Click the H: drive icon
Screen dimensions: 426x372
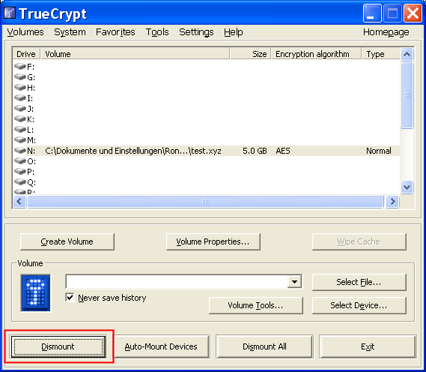tap(20, 87)
